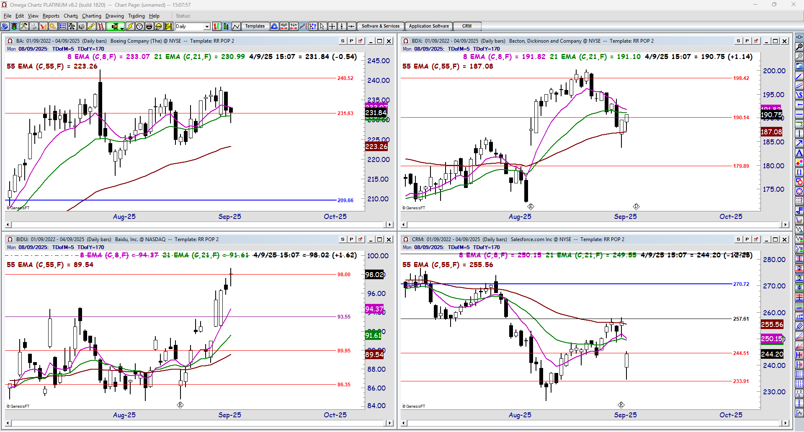Select the parallel lines channel tool
The width and height of the screenshot is (804, 432).
pyautogui.click(x=799, y=85)
